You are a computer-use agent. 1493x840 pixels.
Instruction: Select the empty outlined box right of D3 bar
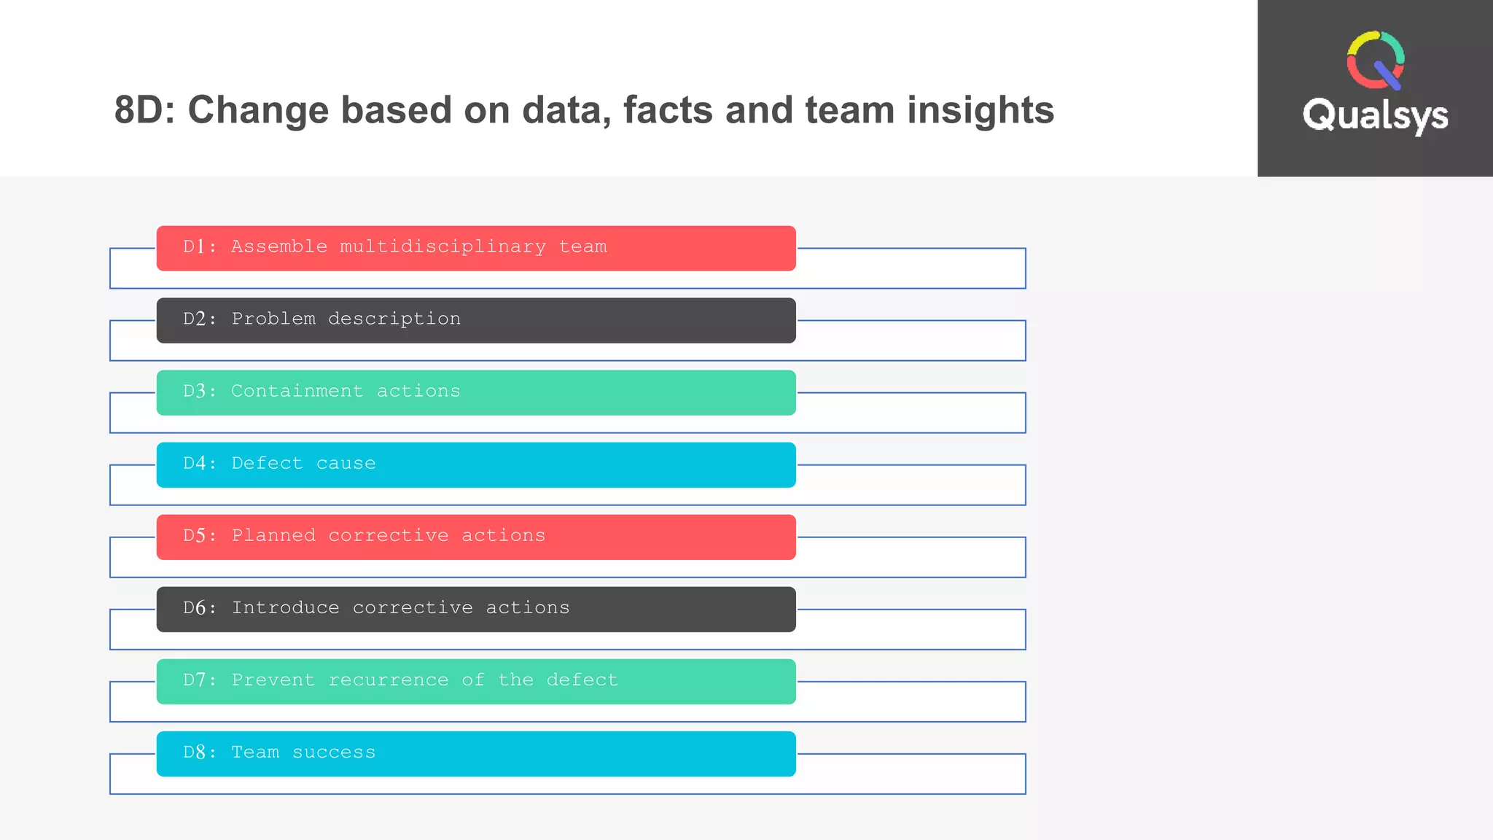pos(911,413)
